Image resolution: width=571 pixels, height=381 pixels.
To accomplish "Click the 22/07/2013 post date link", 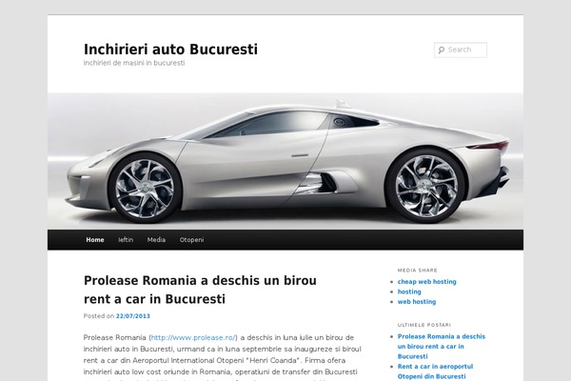I will [x=133, y=316].
